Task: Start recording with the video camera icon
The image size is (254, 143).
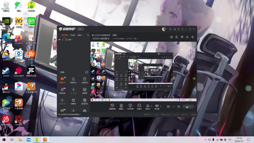Action: point(169,106)
